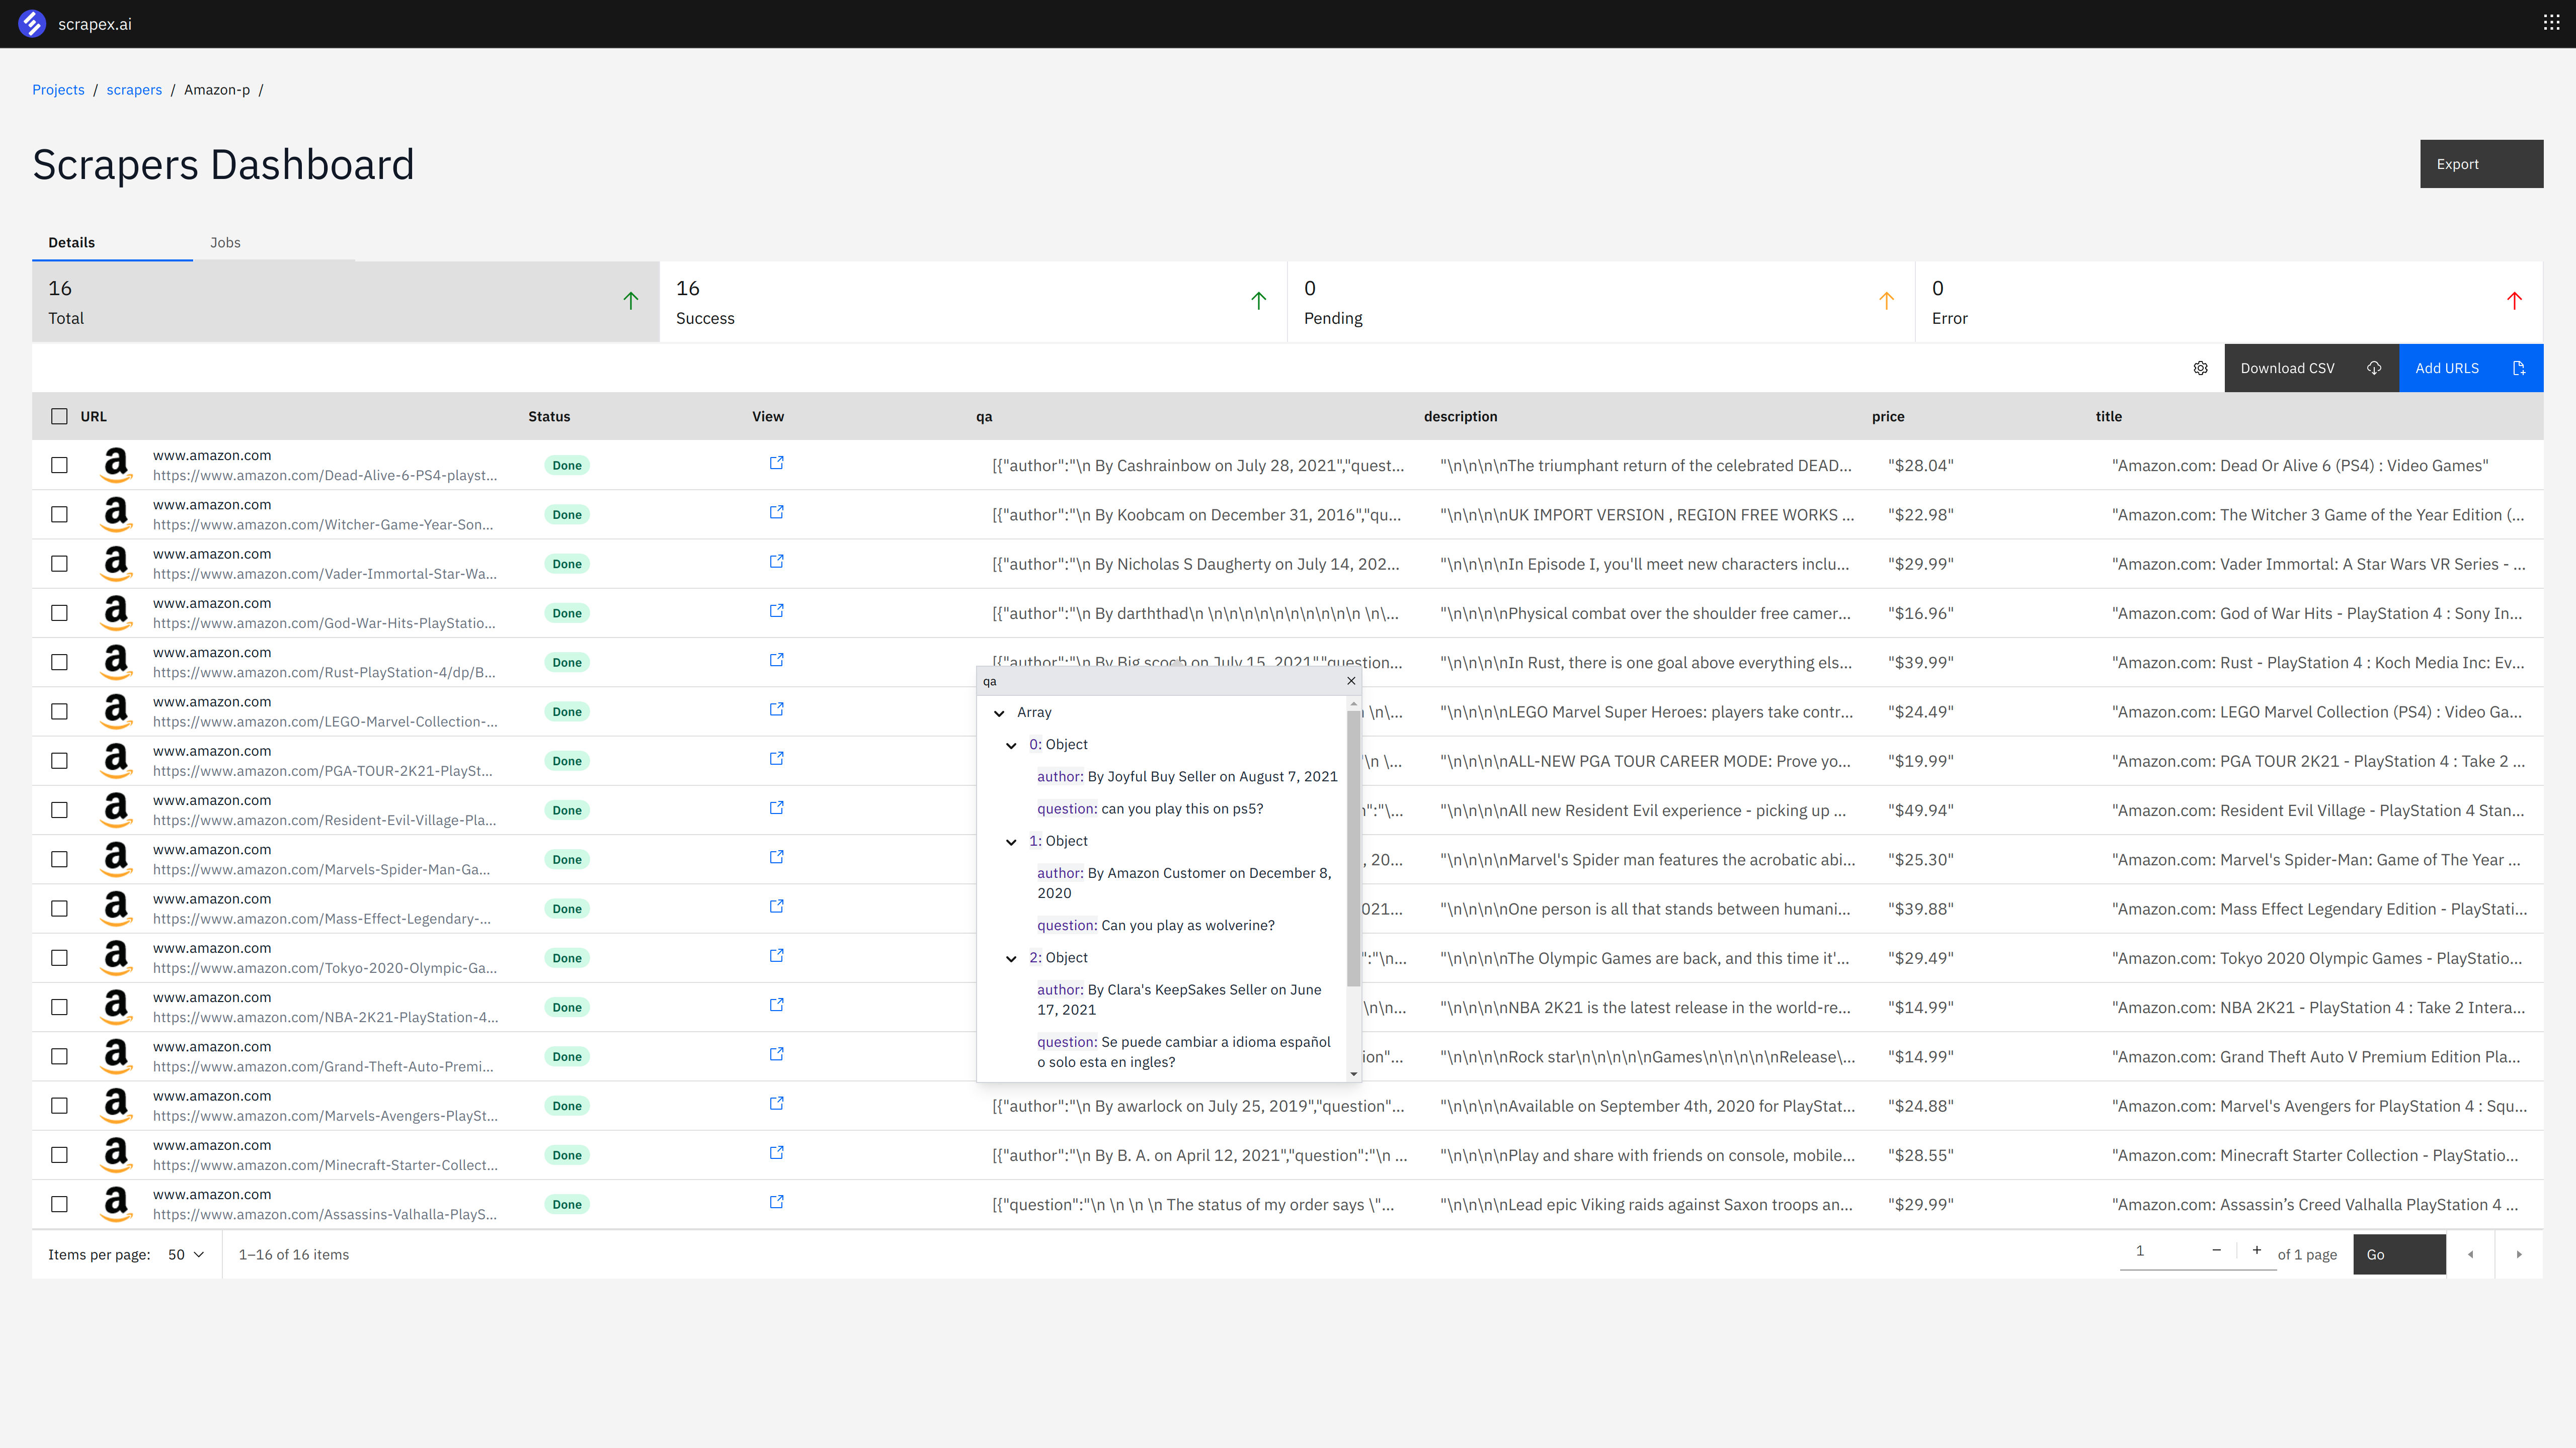Open the items per page dropdown
2576x1448 pixels.
pyautogui.click(x=186, y=1254)
